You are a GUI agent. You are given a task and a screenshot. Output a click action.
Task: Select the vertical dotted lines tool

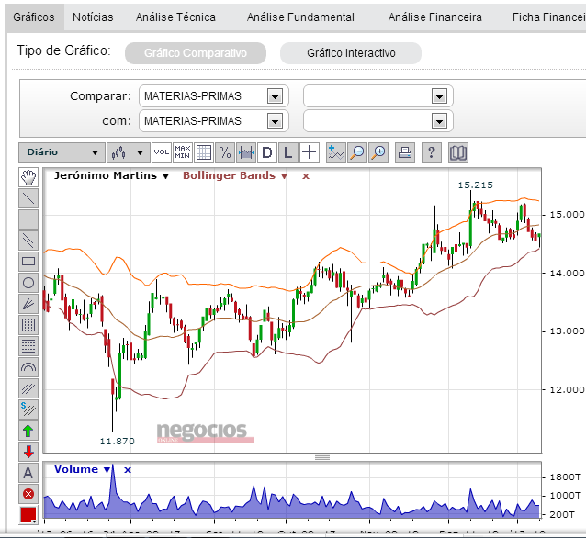coord(28,325)
